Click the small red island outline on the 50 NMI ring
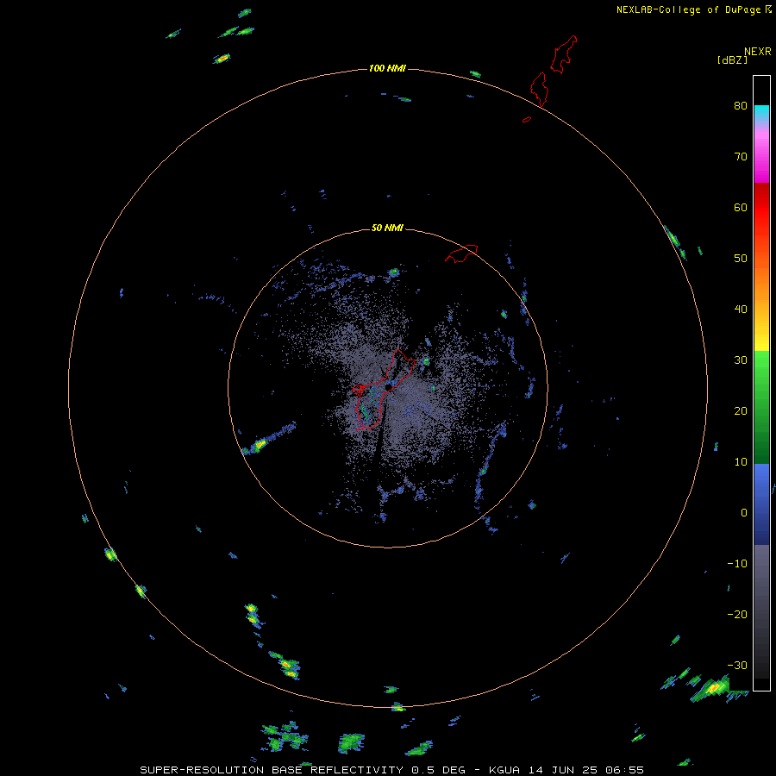 tap(461, 253)
